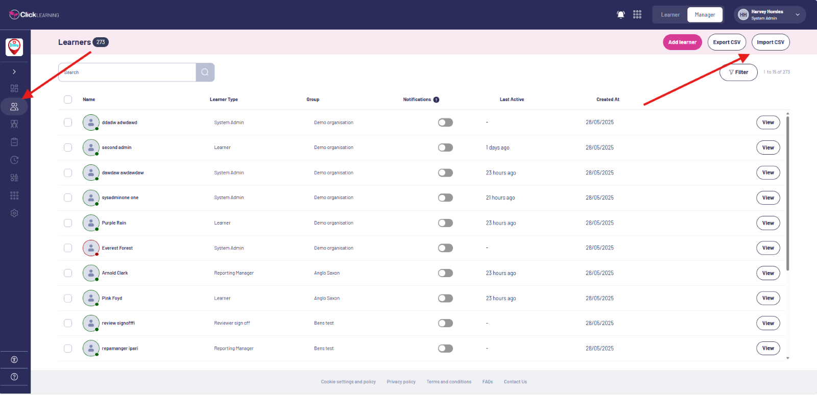This screenshot has height=395, width=817.
Task: Select checkbox for repamanger iperi
Action: pos(68,349)
